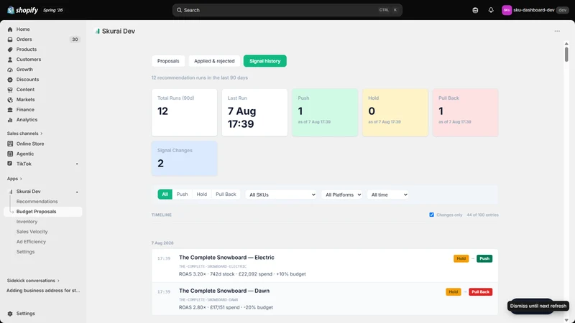Click the green Push badge on Electric row
The height and width of the screenshot is (323, 575).
coord(484,259)
